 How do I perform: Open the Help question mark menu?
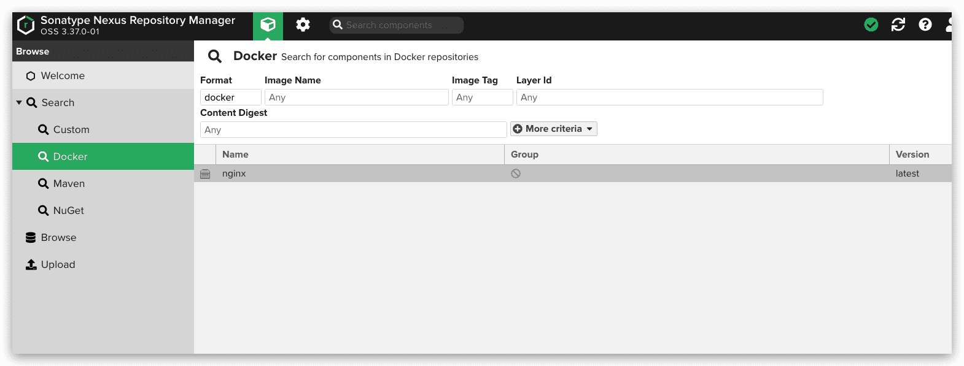coord(925,25)
